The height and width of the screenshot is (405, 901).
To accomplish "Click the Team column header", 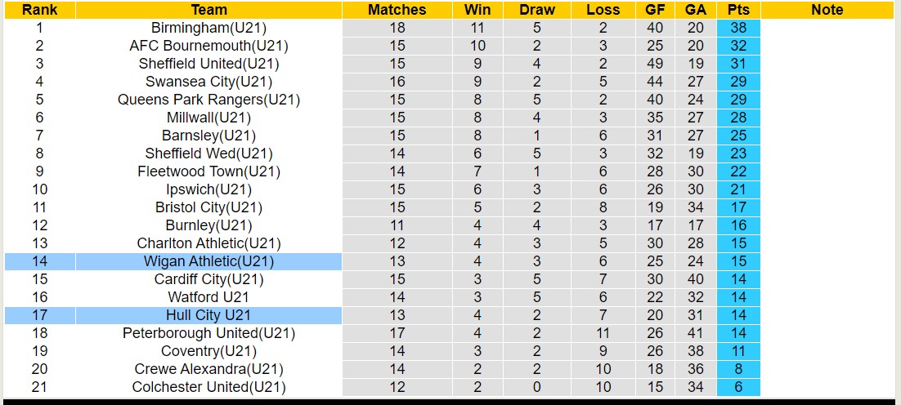I will [208, 10].
